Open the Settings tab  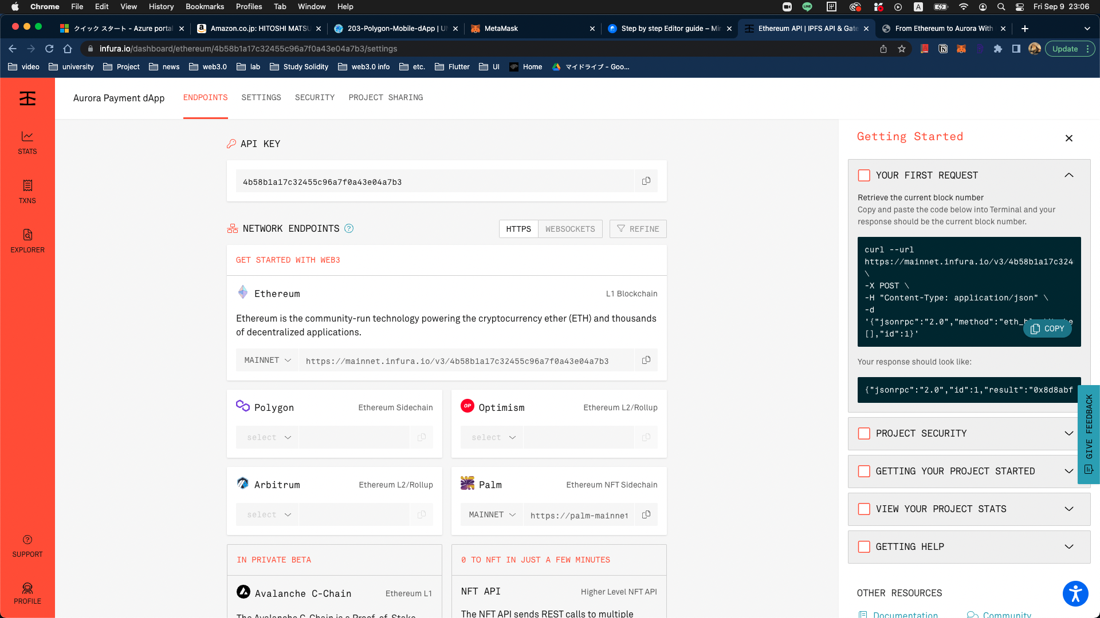tap(261, 98)
